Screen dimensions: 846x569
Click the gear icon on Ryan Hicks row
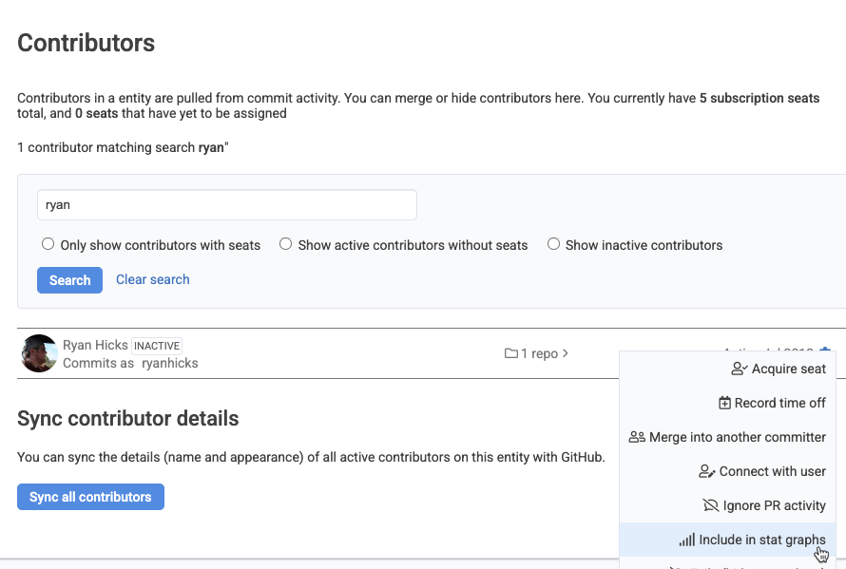click(824, 352)
